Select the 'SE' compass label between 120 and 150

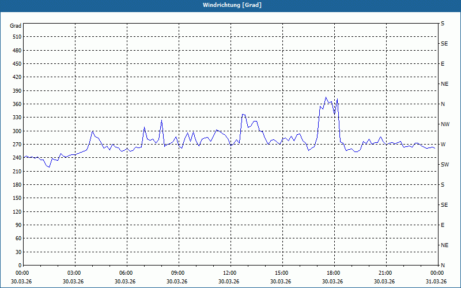pyautogui.click(x=444, y=205)
